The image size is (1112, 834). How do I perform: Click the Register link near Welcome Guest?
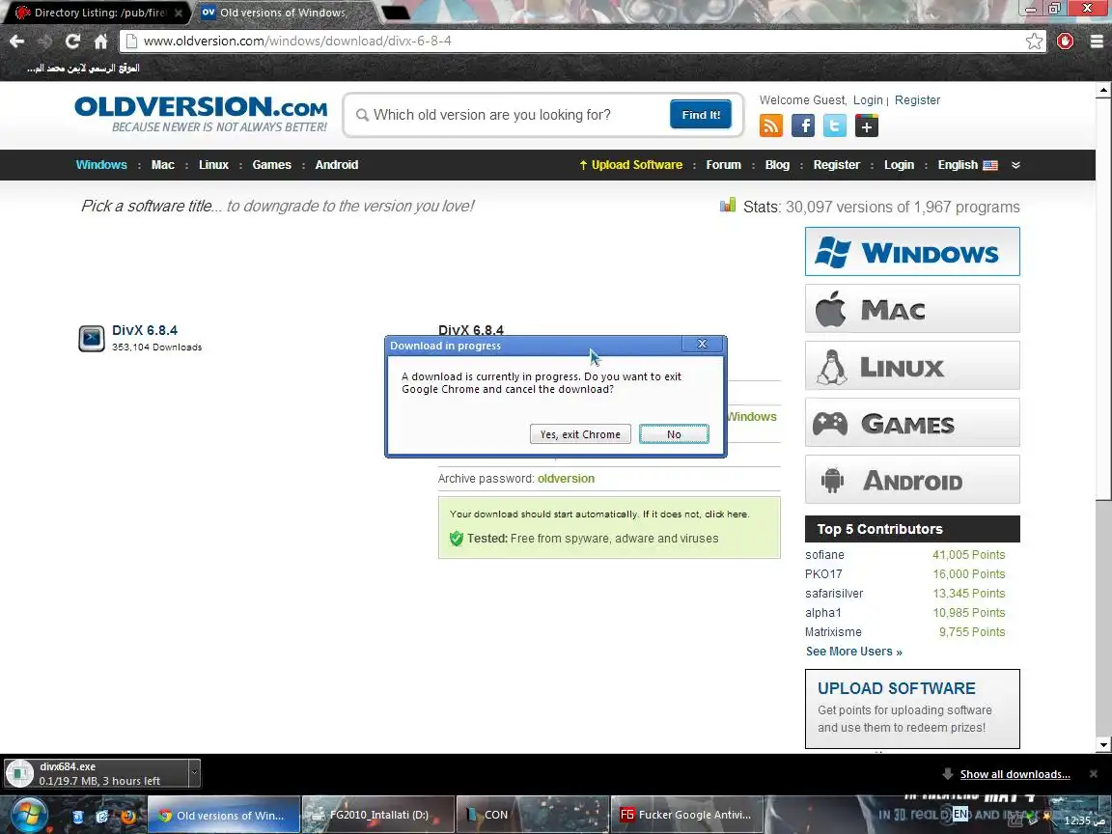[917, 100]
